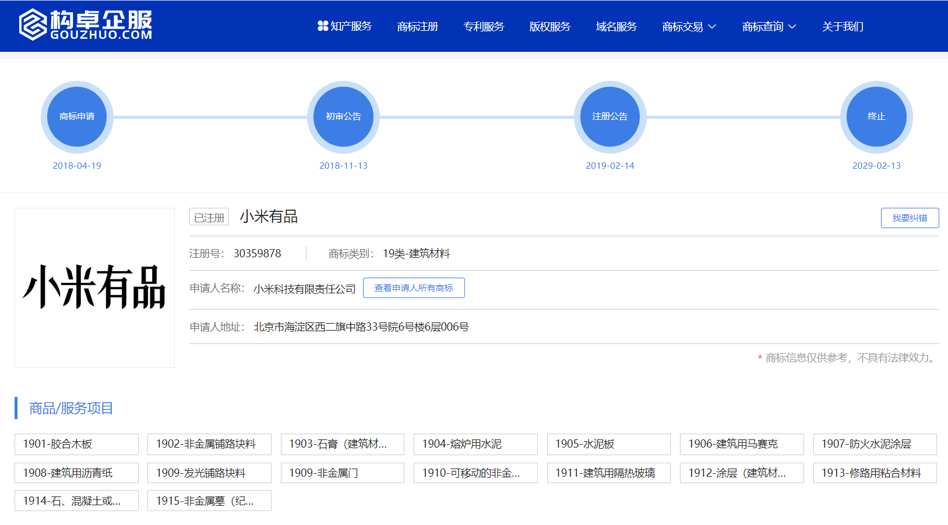Select item 1909-非金属门

(x=343, y=473)
